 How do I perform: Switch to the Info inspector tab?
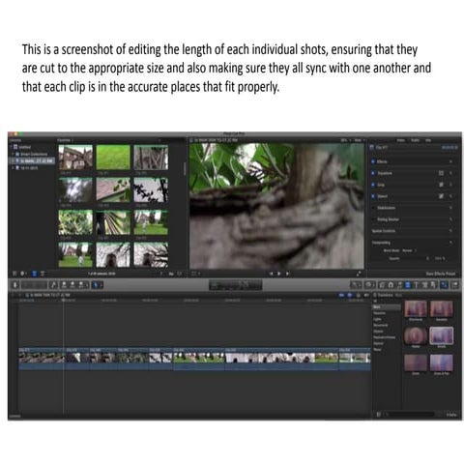pos(428,140)
